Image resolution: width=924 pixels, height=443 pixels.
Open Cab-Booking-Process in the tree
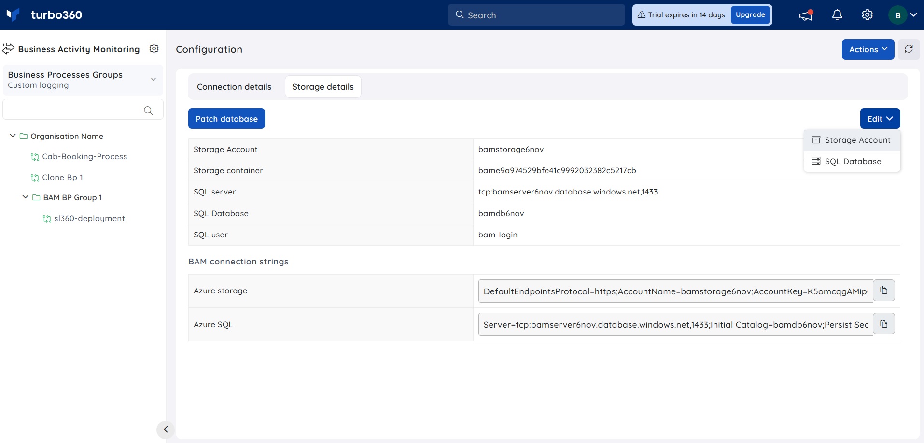[x=84, y=157]
